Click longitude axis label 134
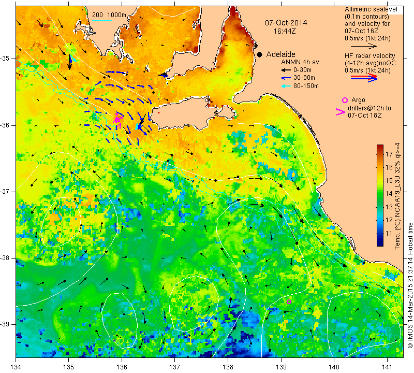Screen dimensions: 414x373 (16, 367)
